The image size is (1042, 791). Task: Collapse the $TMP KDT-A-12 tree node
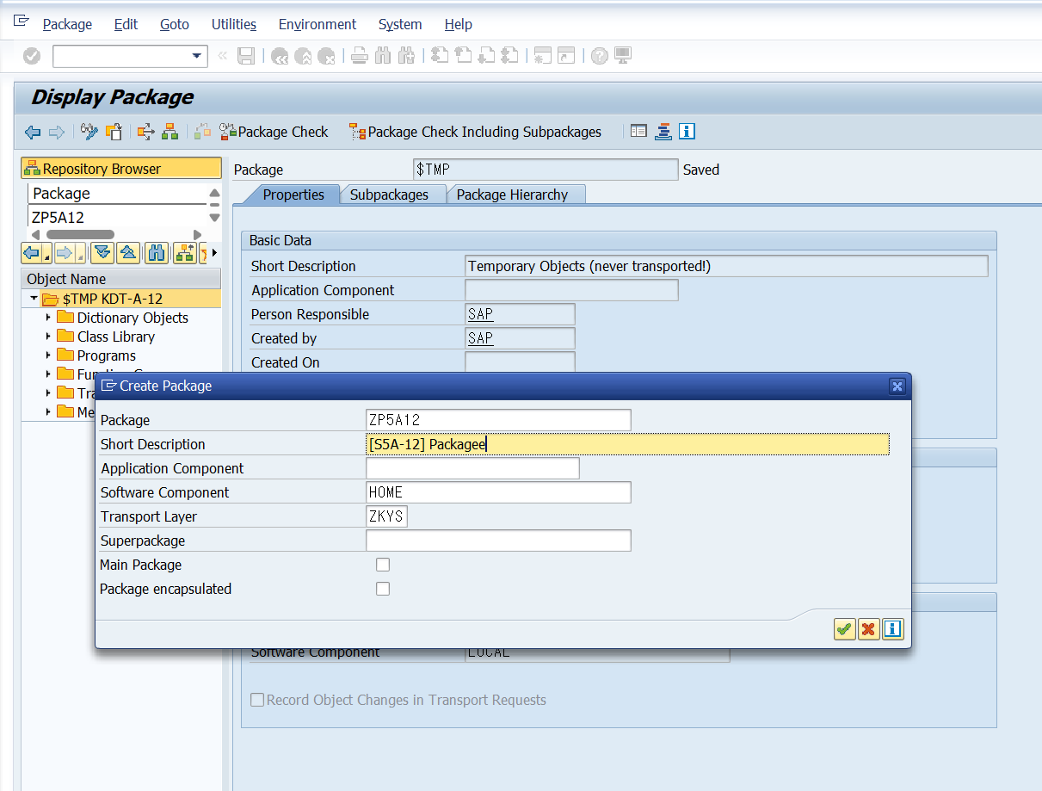(x=34, y=299)
